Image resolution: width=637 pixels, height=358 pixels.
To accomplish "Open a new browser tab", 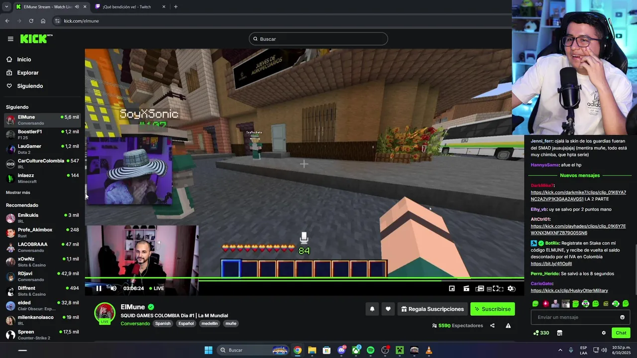I will 176,7.
